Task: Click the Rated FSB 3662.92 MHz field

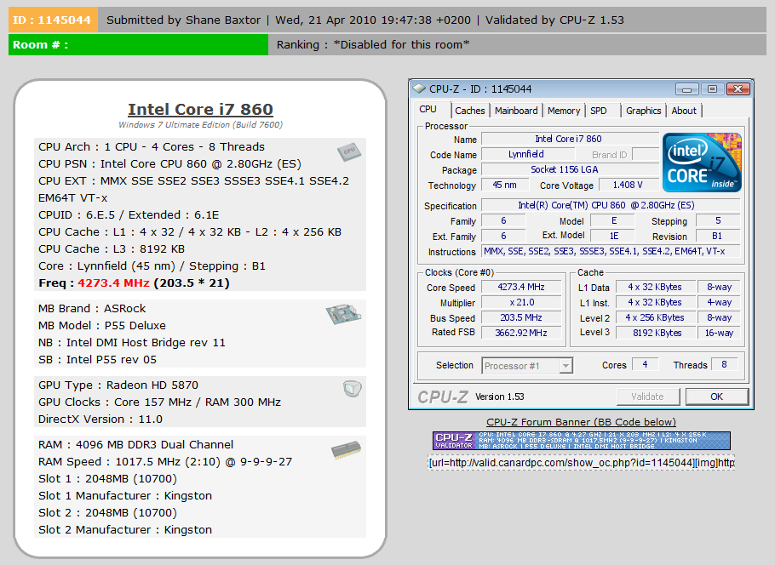Action: coord(521,333)
